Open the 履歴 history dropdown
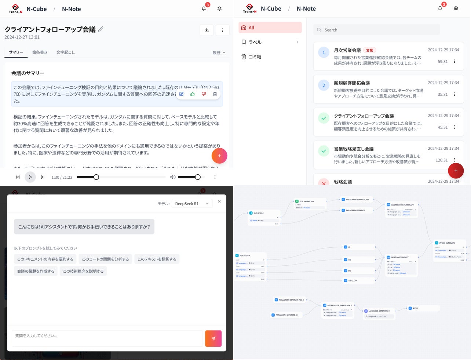Image resolution: width=471 pixels, height=360 pixels. (x=219, y=52)
